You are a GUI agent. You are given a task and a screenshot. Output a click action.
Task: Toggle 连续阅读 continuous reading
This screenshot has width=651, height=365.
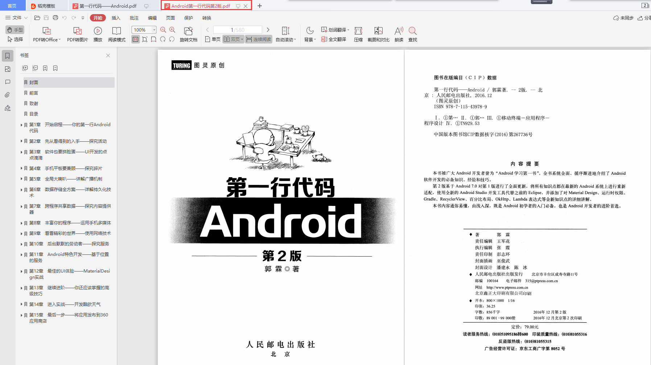pyautogui.click(x=259, y=39)
